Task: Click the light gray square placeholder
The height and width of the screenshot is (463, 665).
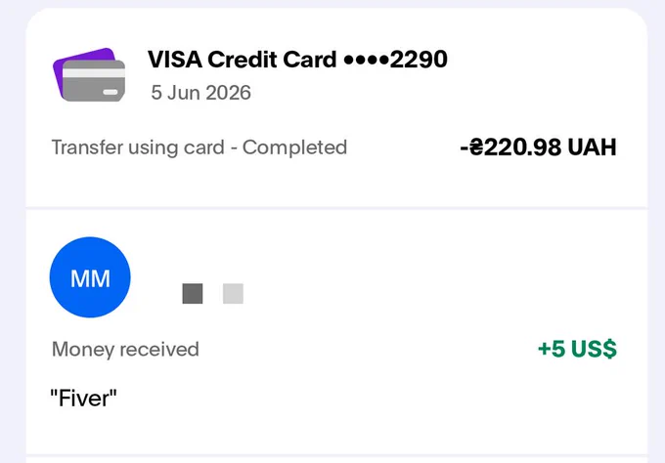Action: tap(234, 294)
